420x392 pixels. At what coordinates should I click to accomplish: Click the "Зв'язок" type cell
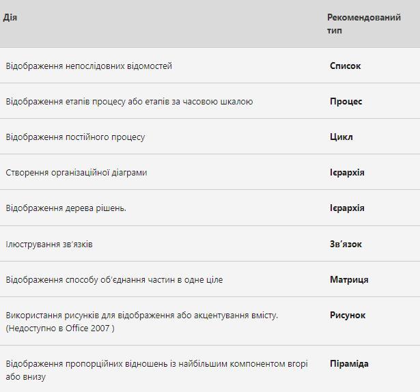point(346,244)
